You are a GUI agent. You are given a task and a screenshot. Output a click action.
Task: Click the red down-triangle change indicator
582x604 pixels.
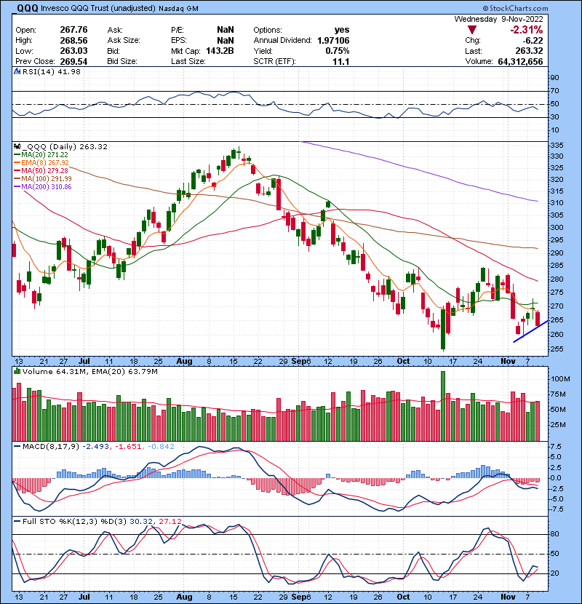(472, 30)
